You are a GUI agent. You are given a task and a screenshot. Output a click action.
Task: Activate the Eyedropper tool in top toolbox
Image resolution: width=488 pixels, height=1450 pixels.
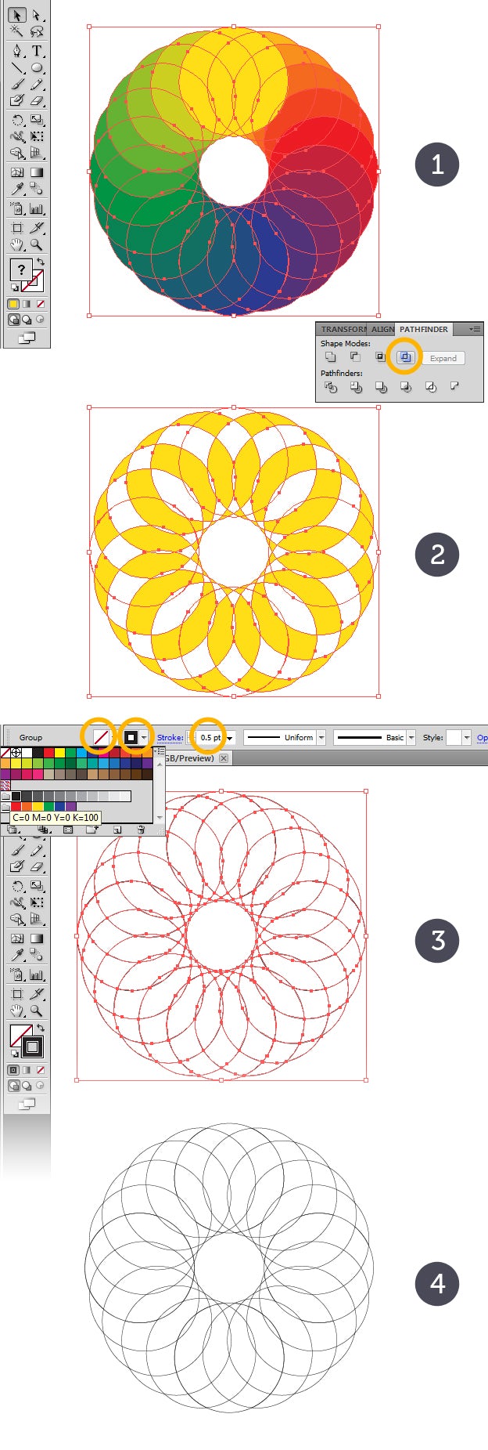[16, 189]
